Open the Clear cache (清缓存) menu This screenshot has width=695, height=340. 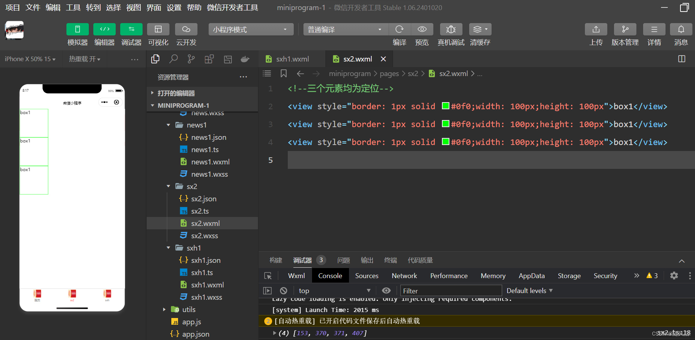[x=480, y=29]
